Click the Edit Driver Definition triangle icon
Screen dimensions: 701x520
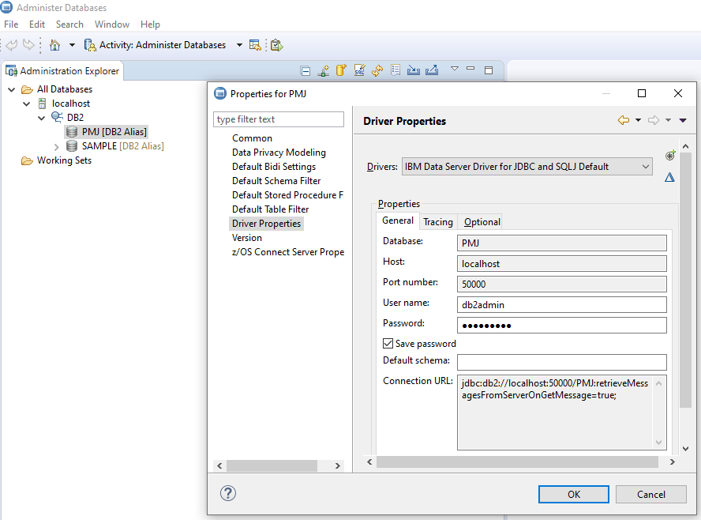tap(669, 178)
